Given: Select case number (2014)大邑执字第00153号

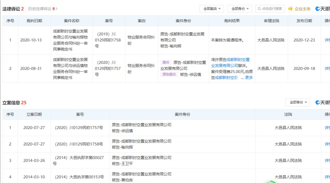Looking at the screenshot, I should click(x=79, y=177).
